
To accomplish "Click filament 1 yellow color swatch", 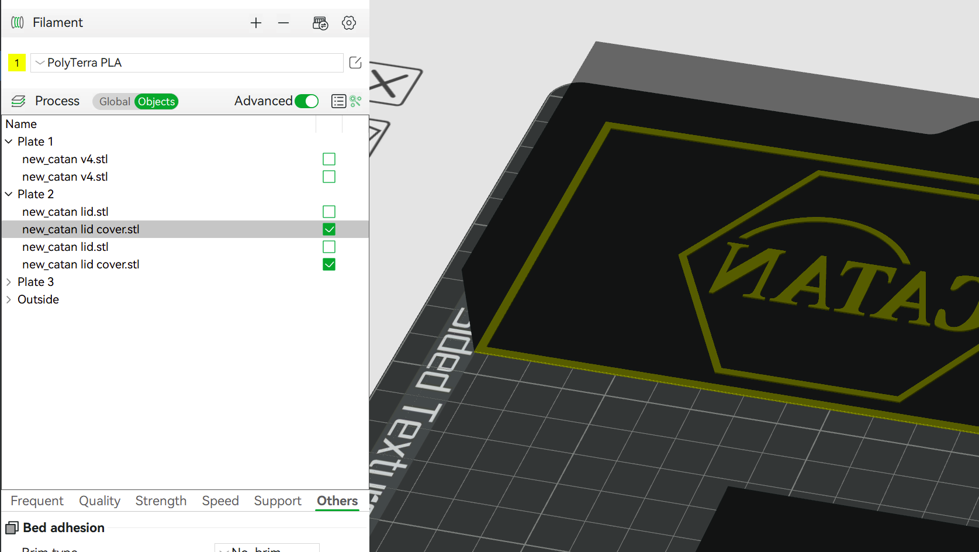I will (x=17, y=63).
